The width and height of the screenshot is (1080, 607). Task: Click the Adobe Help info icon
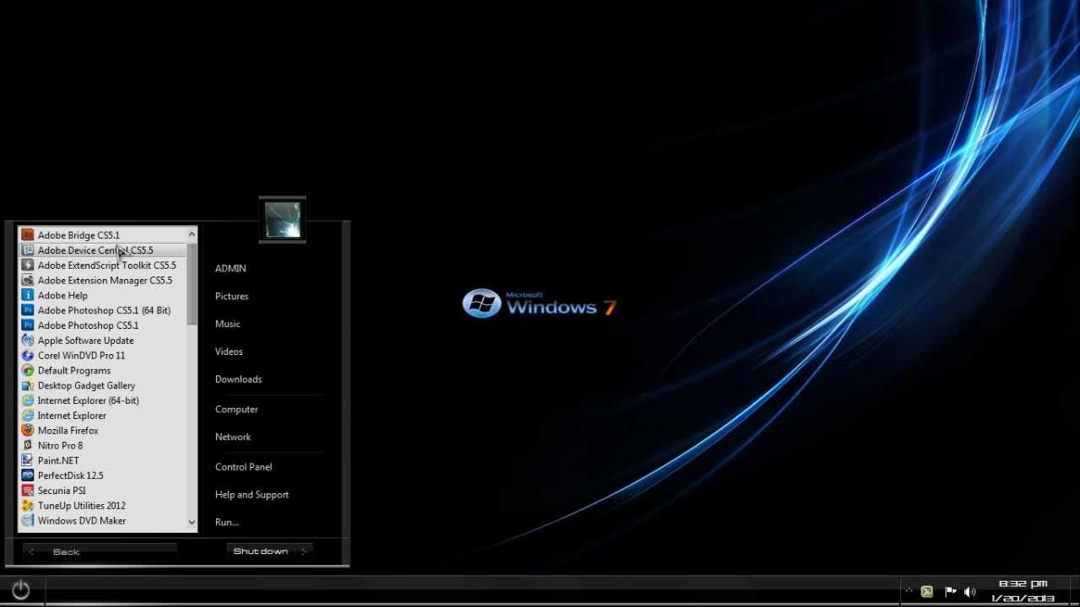[28, 296]
